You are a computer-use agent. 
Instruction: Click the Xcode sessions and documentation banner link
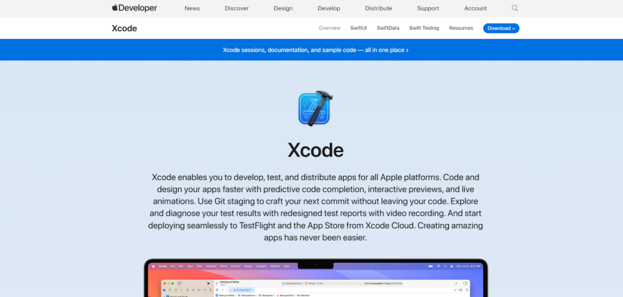point(316,50)
